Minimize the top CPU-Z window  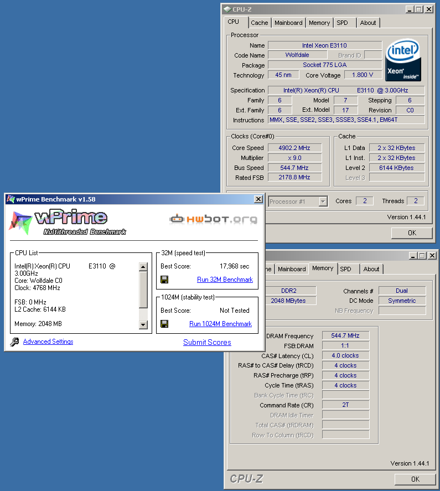click(410, 9)
